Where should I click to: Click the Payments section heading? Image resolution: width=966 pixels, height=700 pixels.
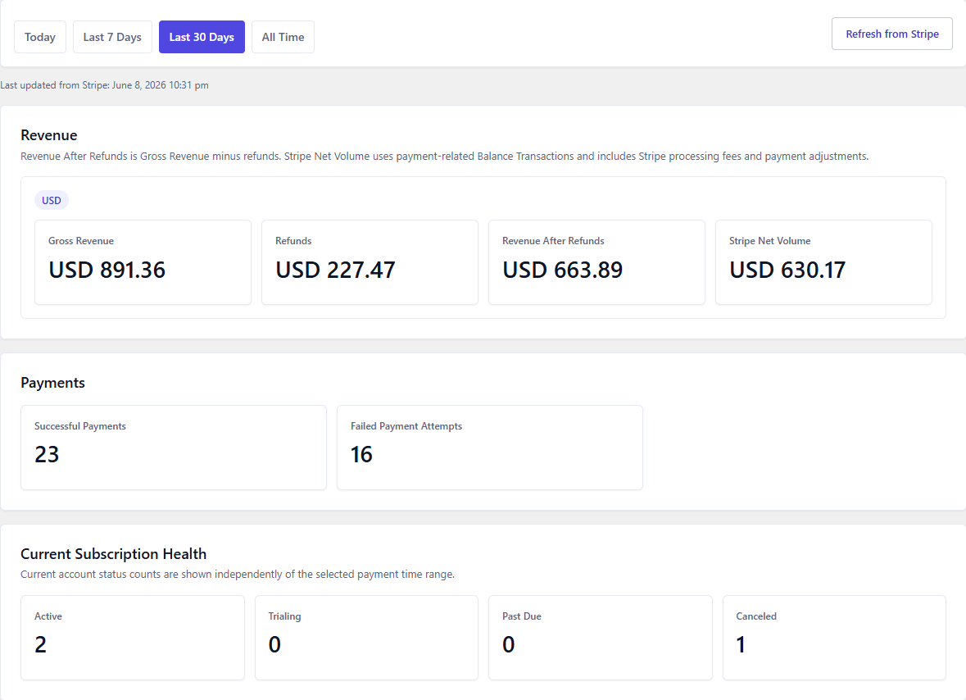52,383
